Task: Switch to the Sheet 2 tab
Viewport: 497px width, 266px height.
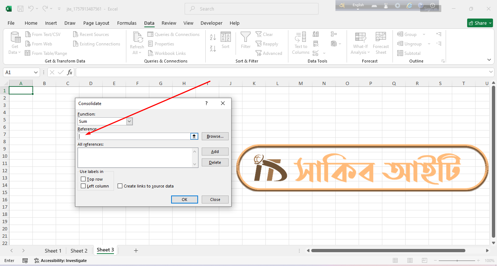Action: (79, 251)
